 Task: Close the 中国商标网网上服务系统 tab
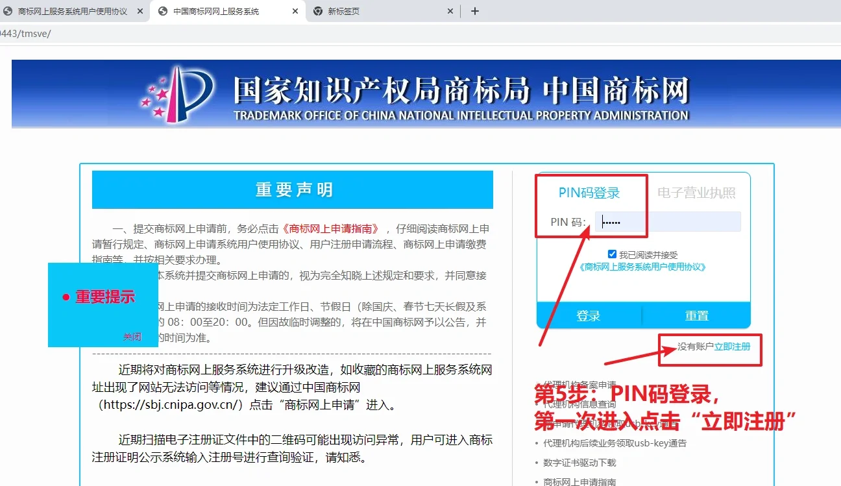295,11
